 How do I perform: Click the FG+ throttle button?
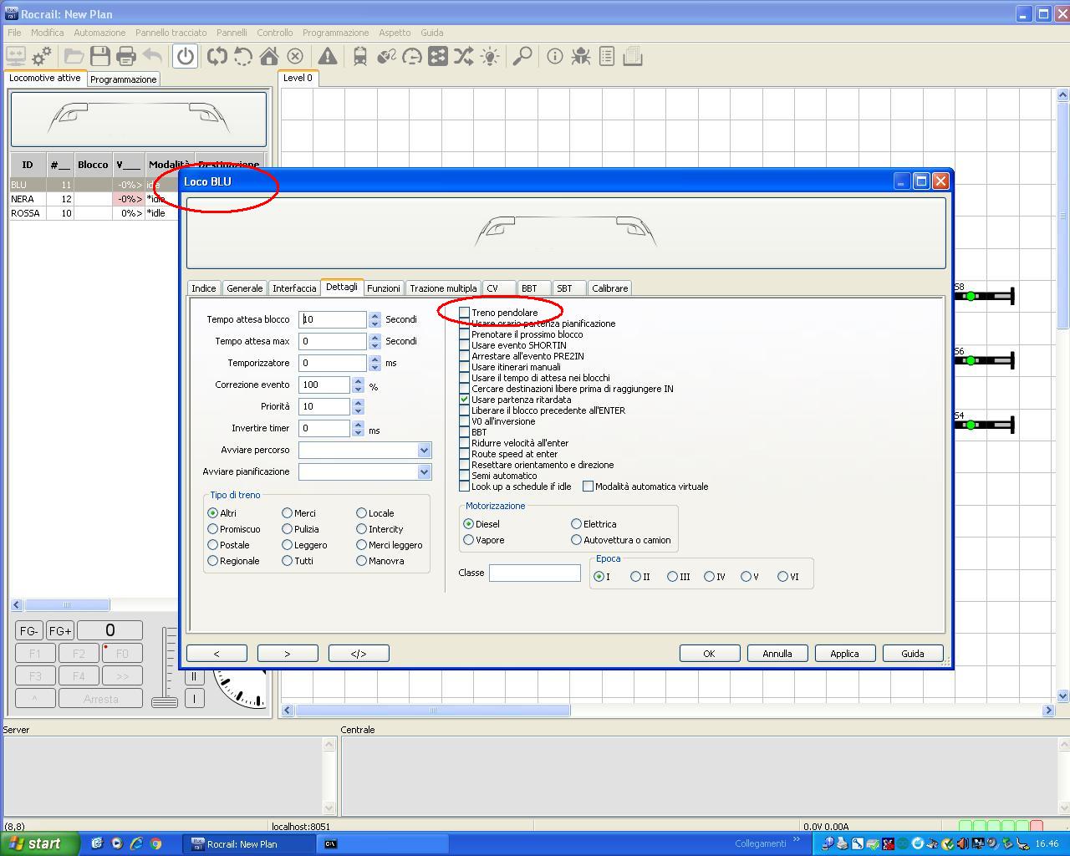coord(60,631)
